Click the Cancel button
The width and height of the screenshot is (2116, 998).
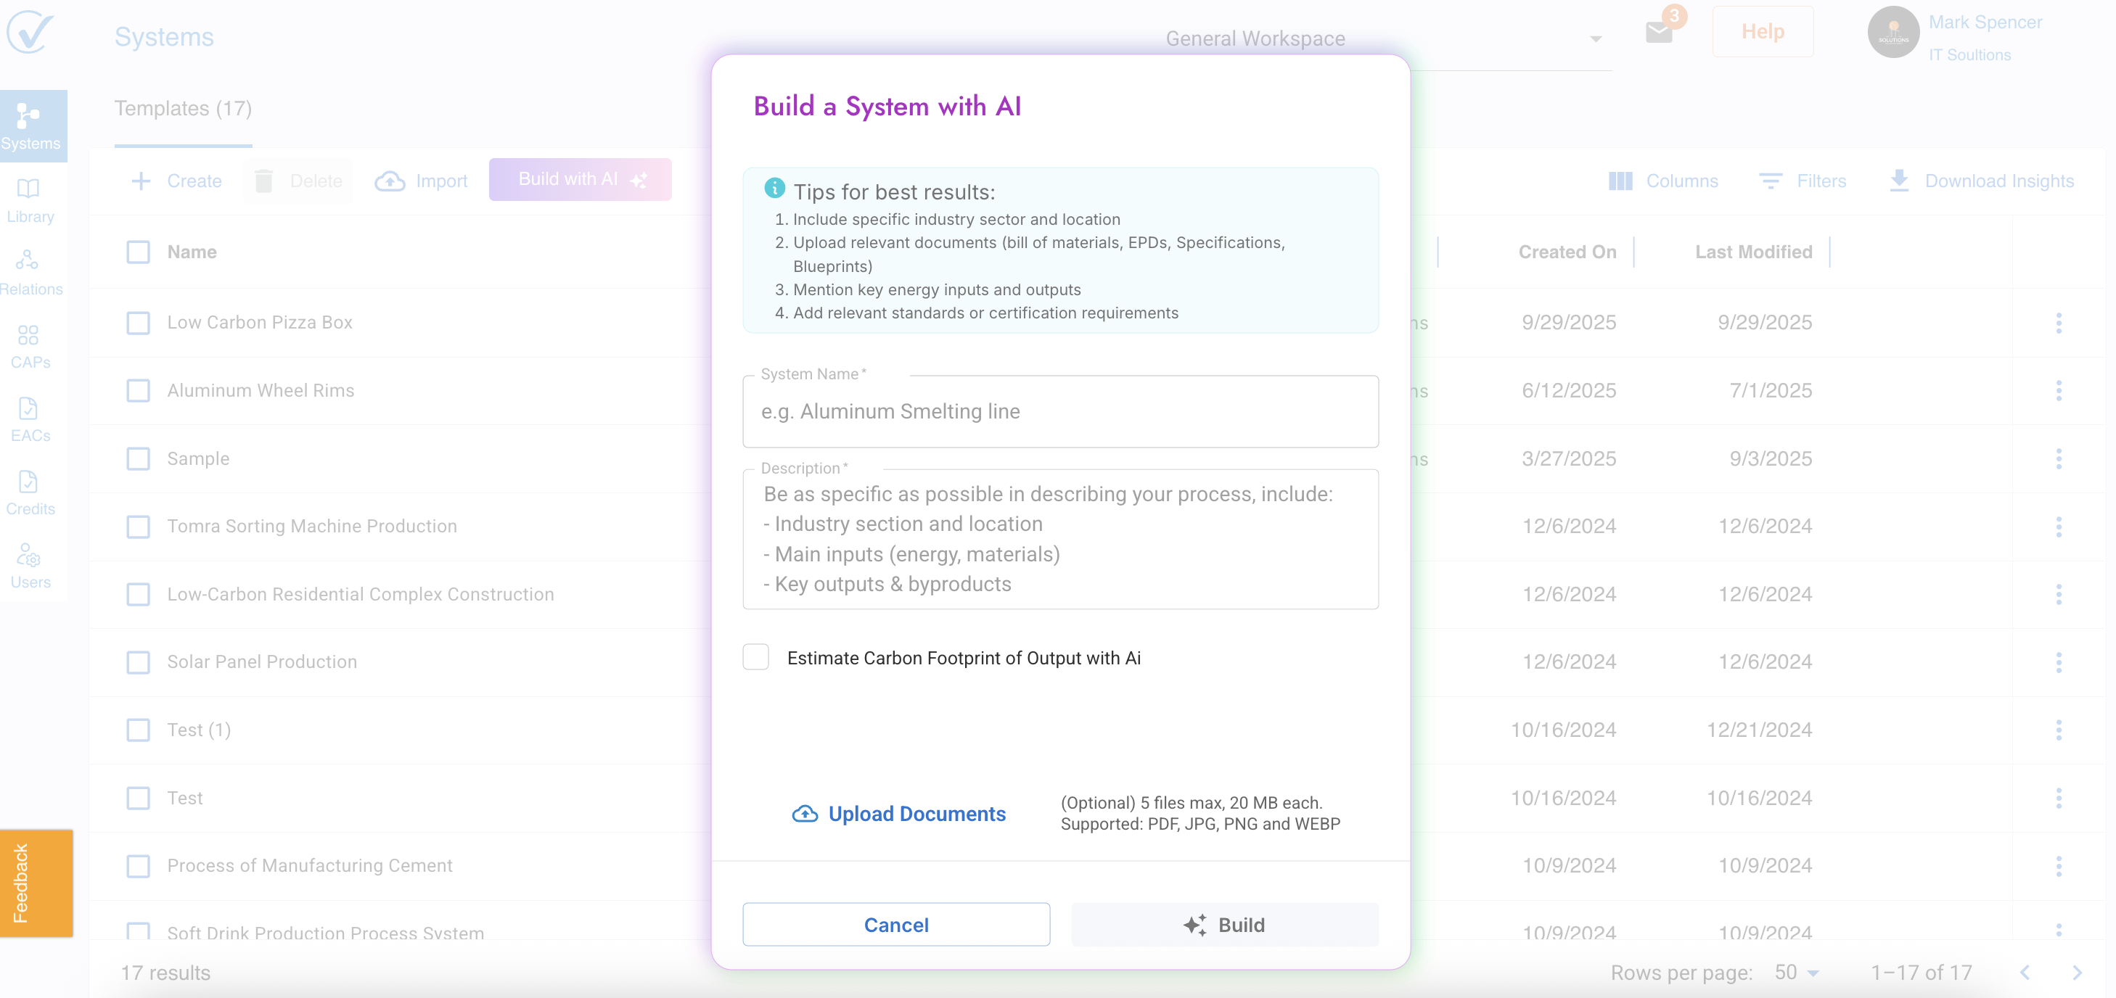tap(895, 925)
